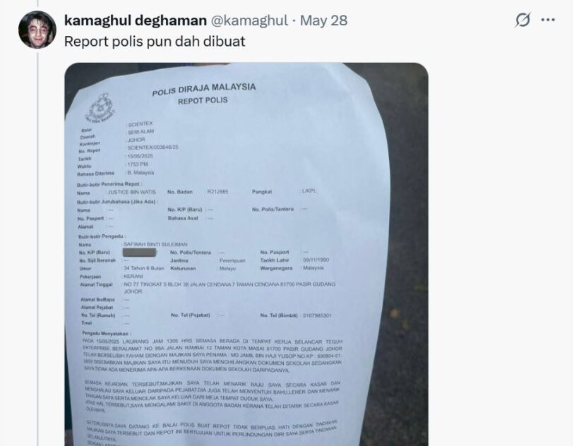Click the Alamat Tinggal row in photo
Image resolution: width=574 pixels, height=446 pixels.
(x=208, y=288)
